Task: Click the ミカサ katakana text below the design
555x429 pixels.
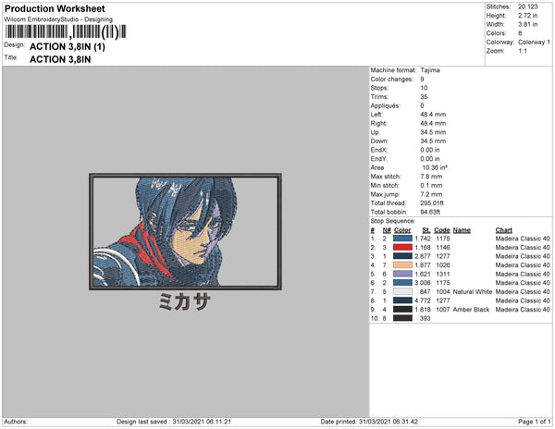Action: tap(184, 302)
